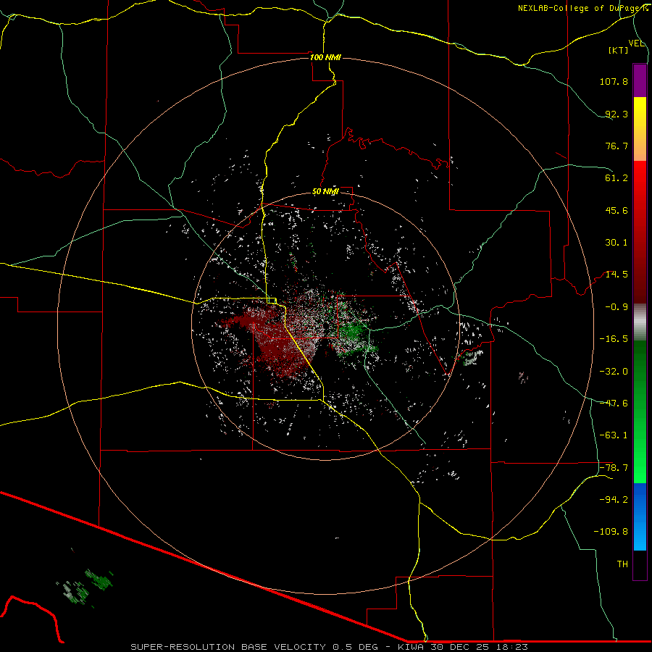Click the Super-Resolution Base Velocity caption text
The height and width of the screenshot is (652, 652).
pos(330,647)
